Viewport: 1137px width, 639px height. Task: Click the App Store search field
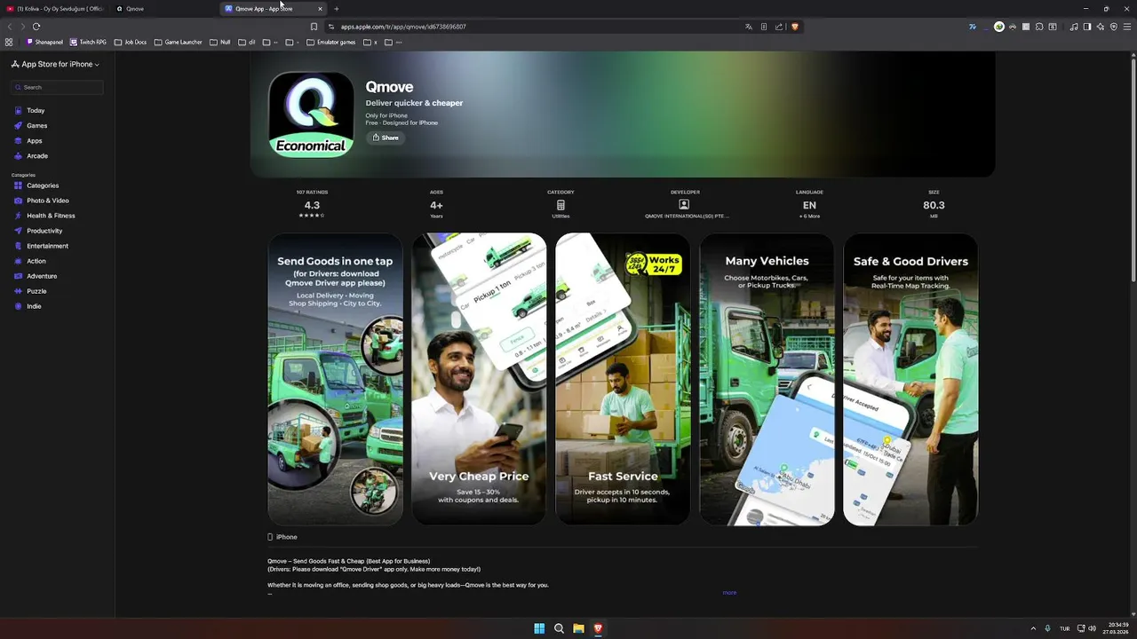(x=57, y=87)
